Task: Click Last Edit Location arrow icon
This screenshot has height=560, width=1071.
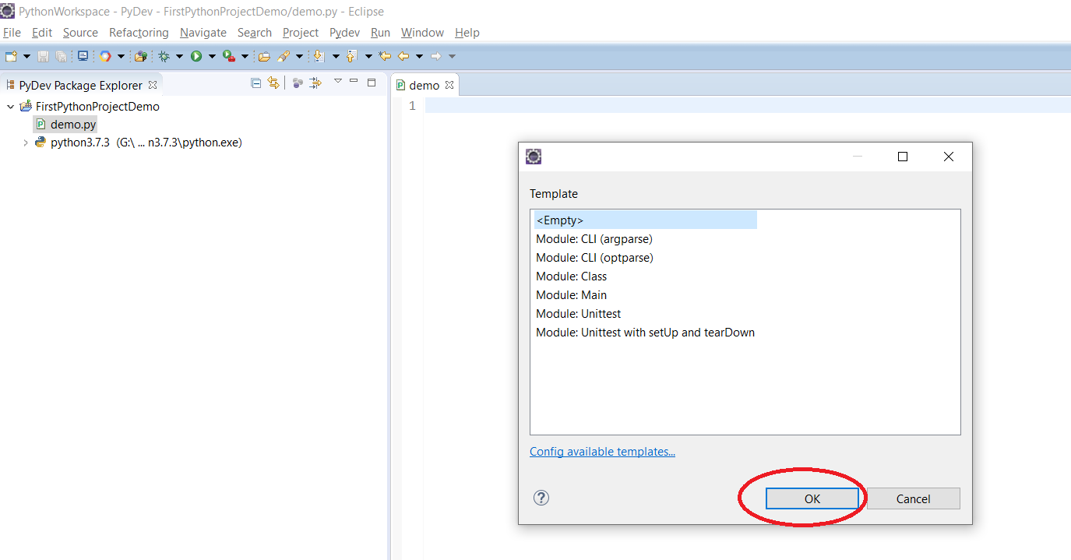Action: [x=384, y=56]
